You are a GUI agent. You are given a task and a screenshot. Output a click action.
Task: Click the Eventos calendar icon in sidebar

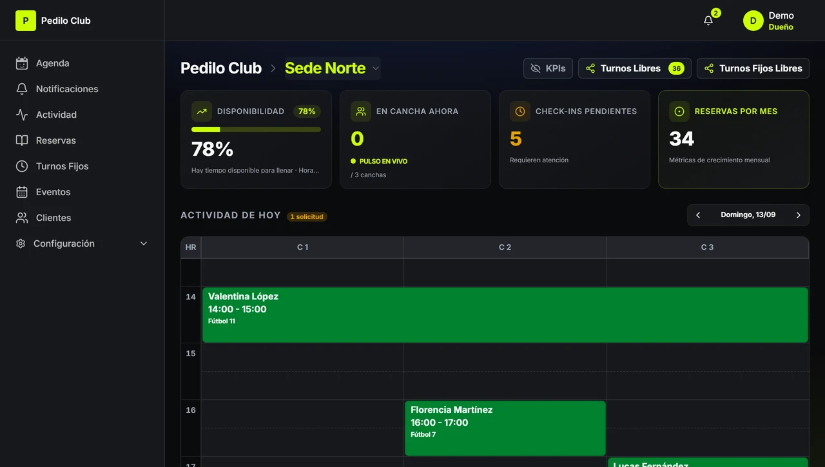tap(22, 192)
